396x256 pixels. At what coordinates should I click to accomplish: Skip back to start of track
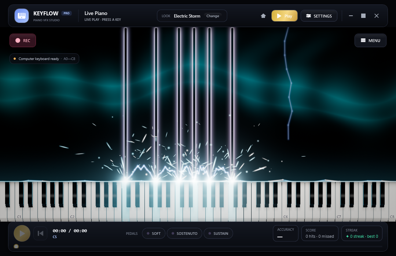[x=40, y=233]
